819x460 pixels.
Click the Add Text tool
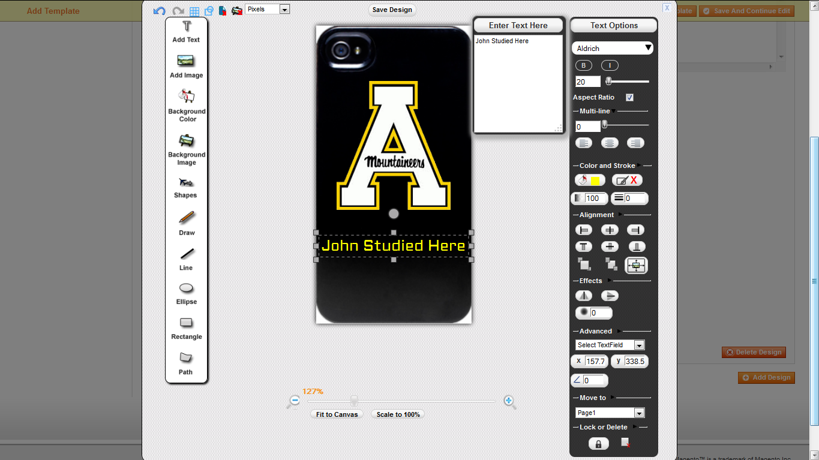(186, 32)
